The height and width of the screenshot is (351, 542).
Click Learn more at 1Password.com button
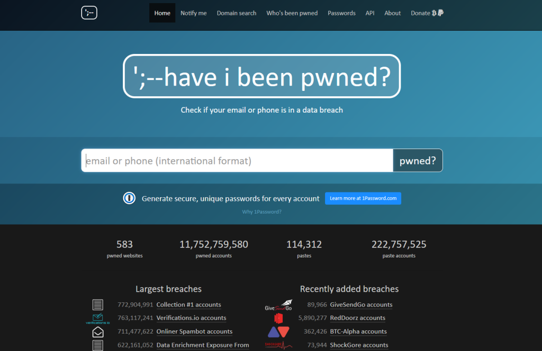pyautogui.click(x=363, y=198)
